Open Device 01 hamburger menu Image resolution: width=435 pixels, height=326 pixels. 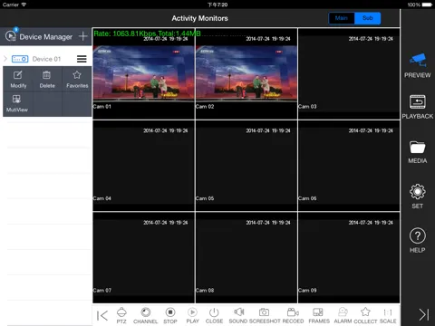pyautogui.click(x=82, y=59)
